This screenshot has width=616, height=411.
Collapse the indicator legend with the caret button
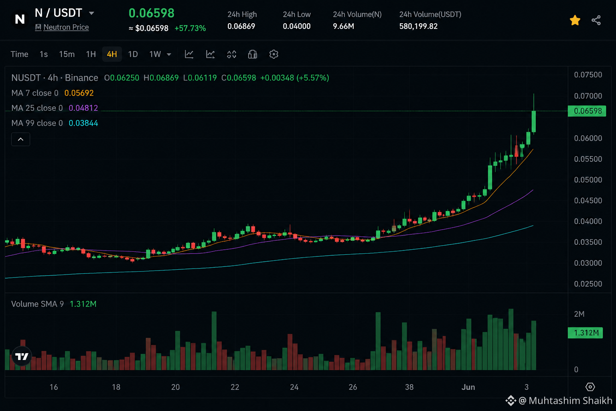[x=20, y=139]
